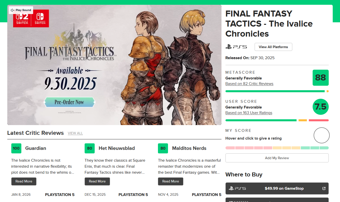The image size is (340, 202).
Task: Read more of the Guardian review
Action: 24,181
